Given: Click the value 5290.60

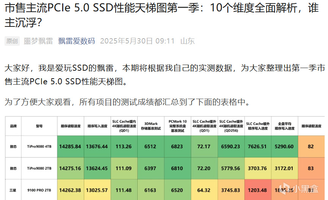Looking at the screenshot, I should coord(284,146).
